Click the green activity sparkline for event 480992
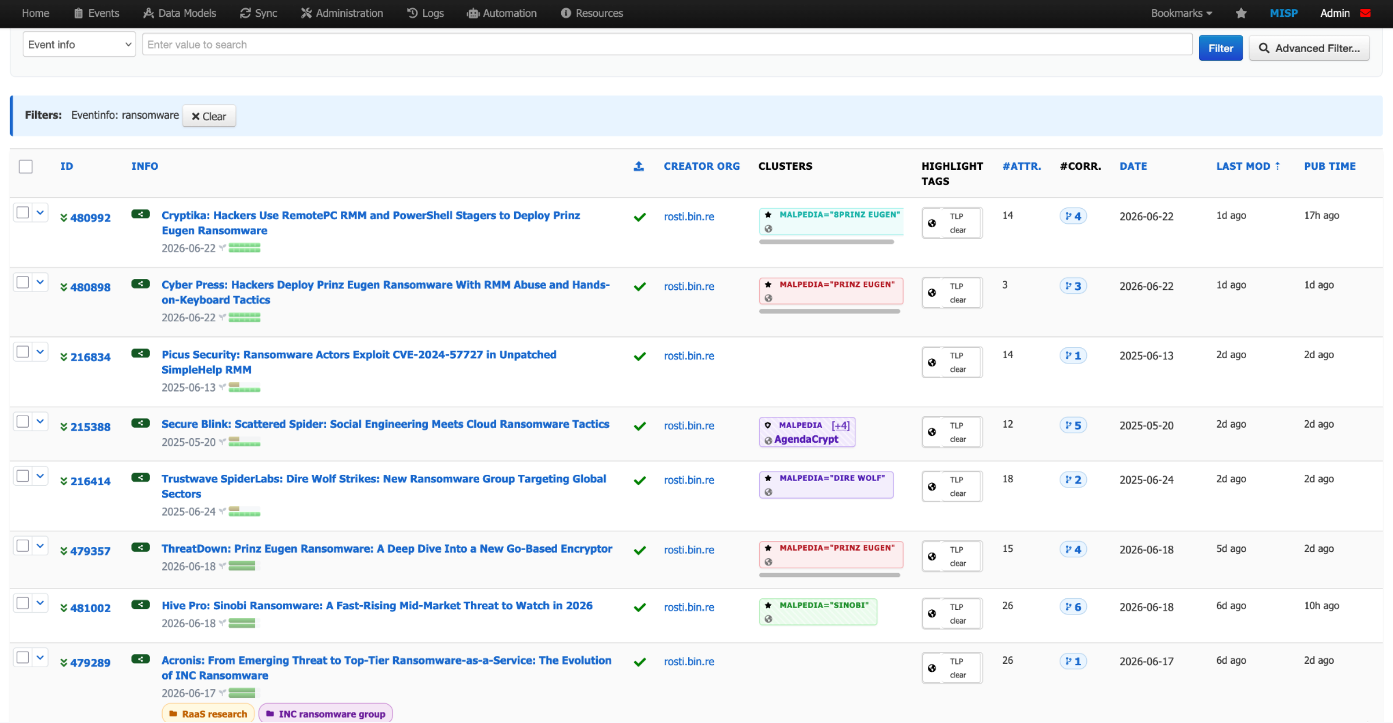 245,248
